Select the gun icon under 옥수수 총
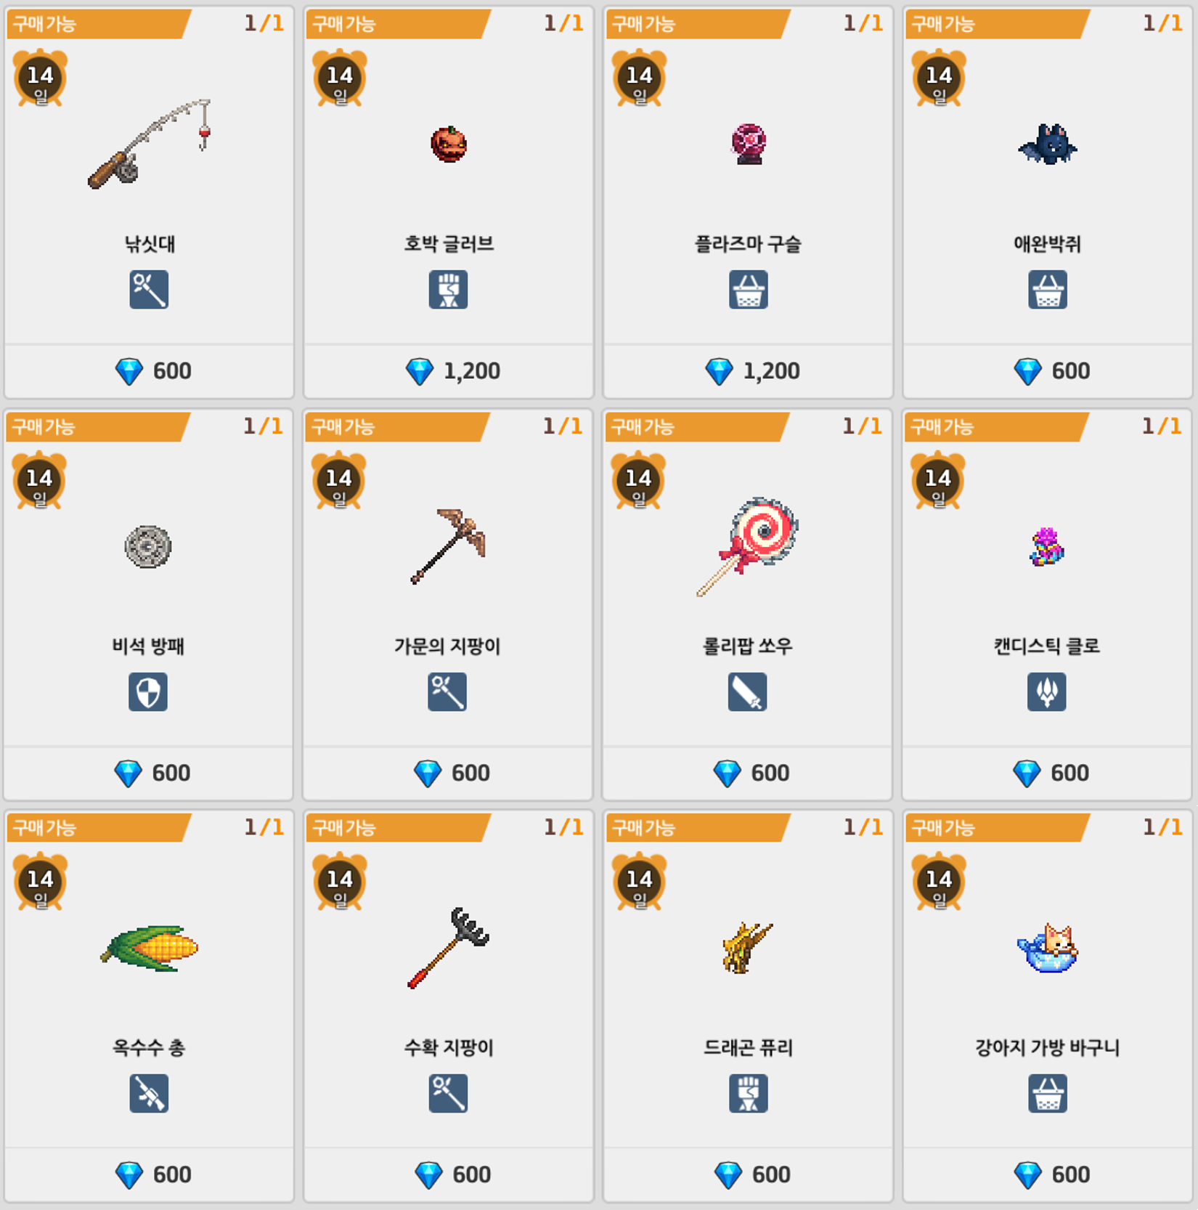The height and width of the screenshot is (1210, 1198). 149,1093
